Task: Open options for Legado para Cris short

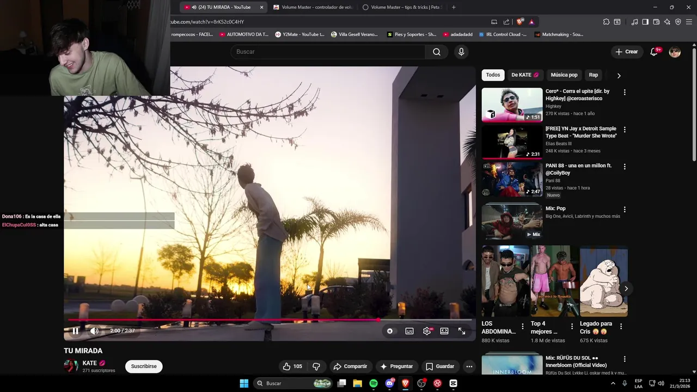Action: pos(621,326)
